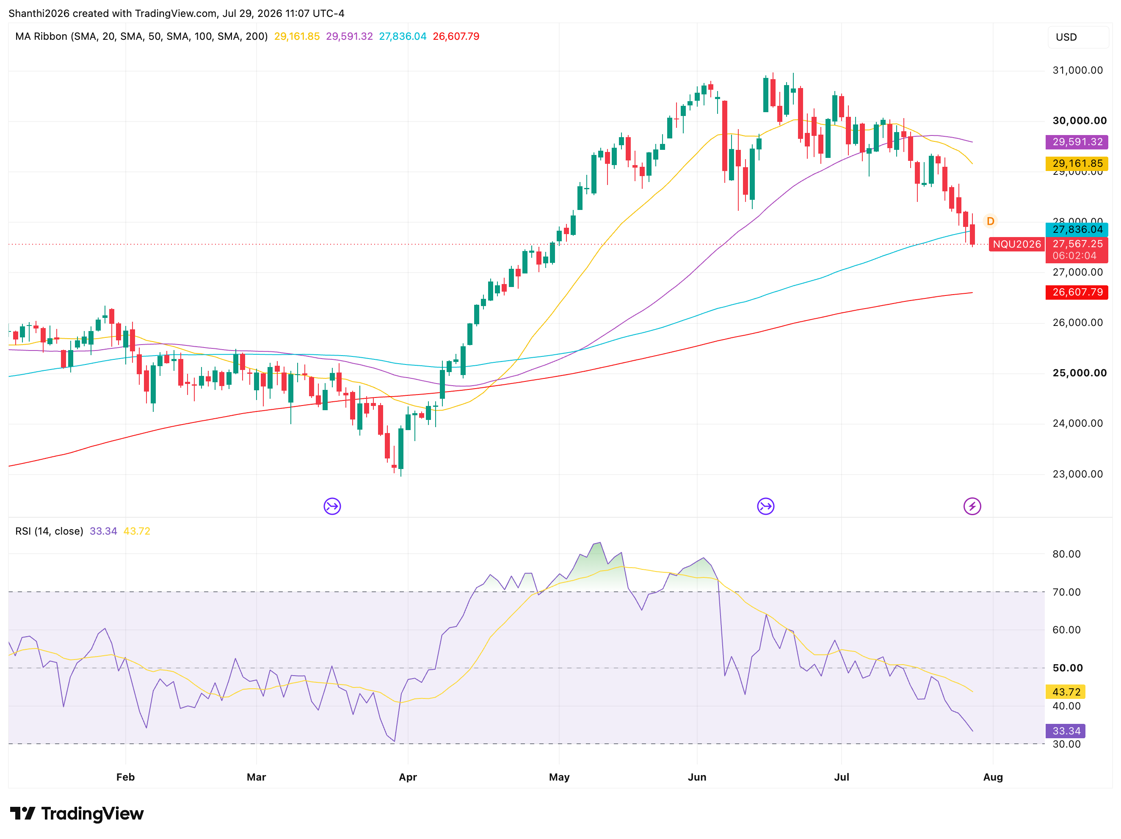Open the USD currency selector
The image size is (1121, 839).
click(1078, 37)
